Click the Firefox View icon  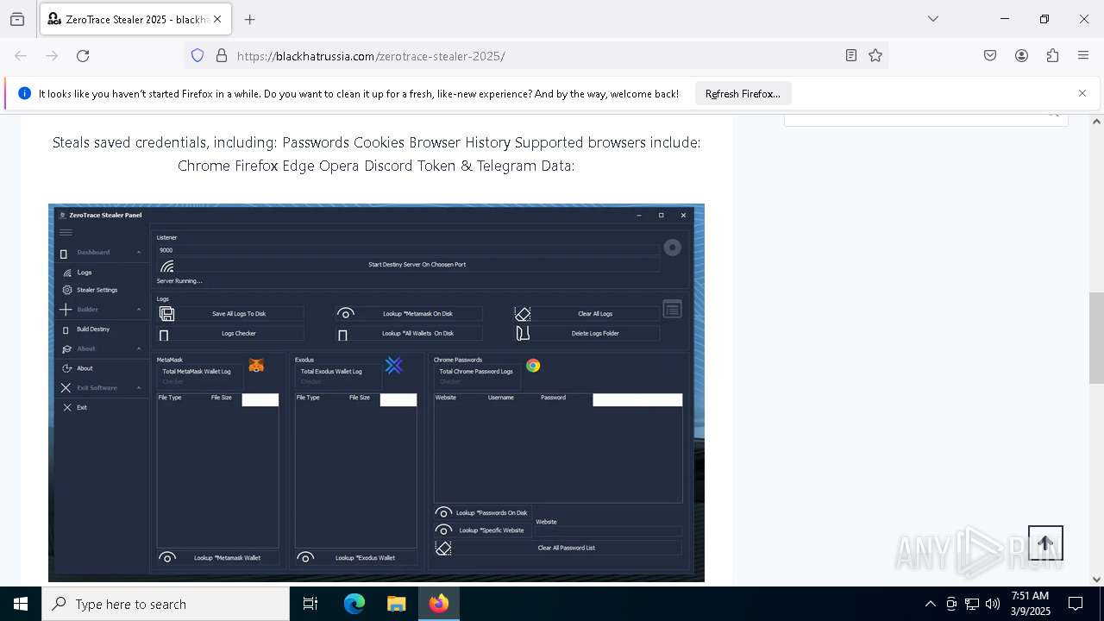pyautogui.click(x=17, y=19)
